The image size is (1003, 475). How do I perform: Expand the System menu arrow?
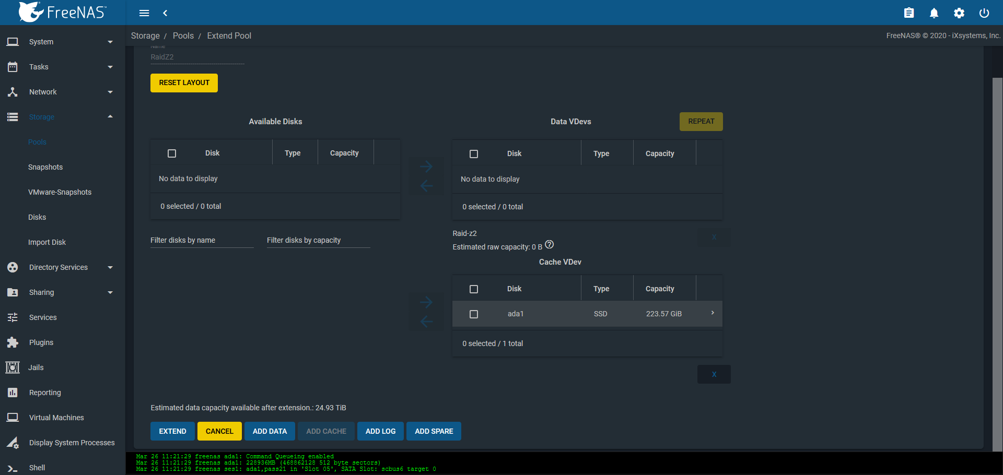(x=110, y=42)
